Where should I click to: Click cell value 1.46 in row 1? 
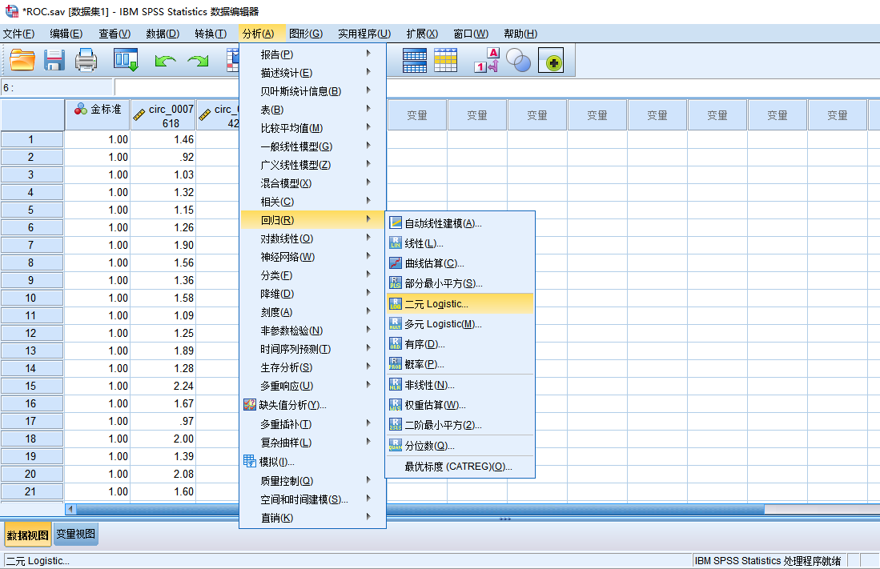click(x=163, y=139)
